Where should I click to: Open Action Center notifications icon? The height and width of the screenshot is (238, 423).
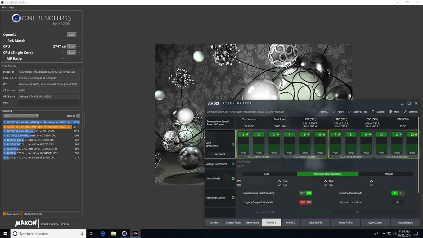pos(416,233)
